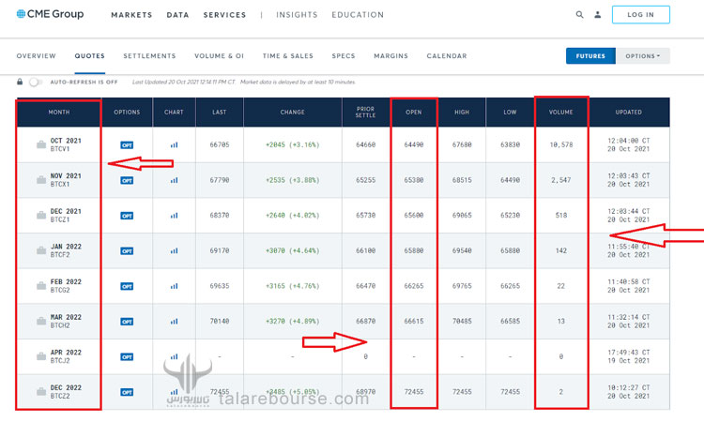Click the Open column header
704x422 pixels.
coord(414,113)
